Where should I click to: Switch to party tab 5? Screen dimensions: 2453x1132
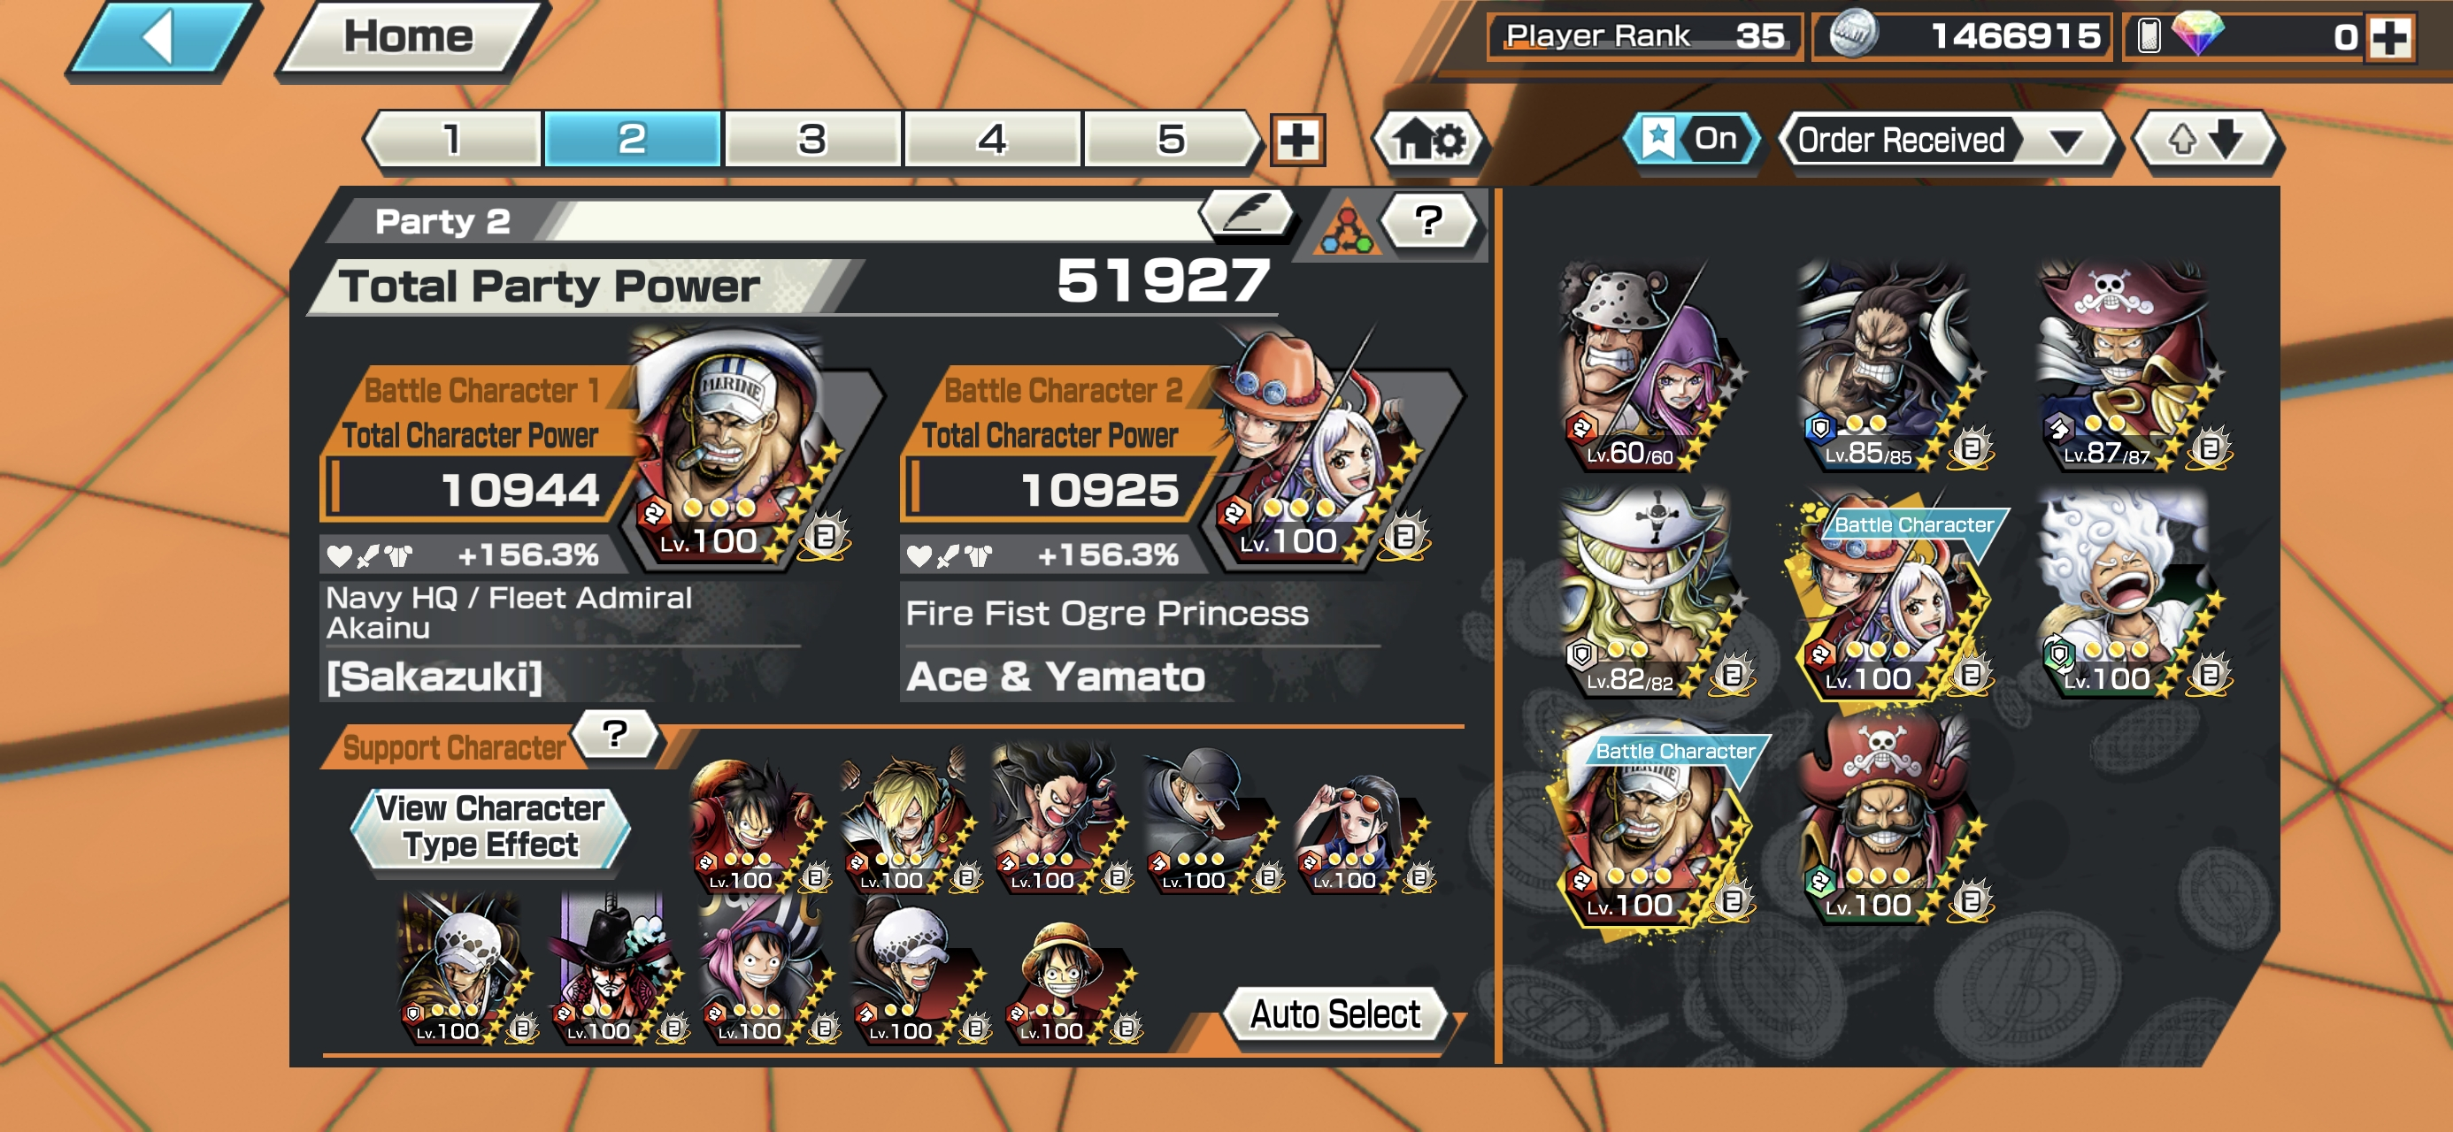coord(1173,140)
